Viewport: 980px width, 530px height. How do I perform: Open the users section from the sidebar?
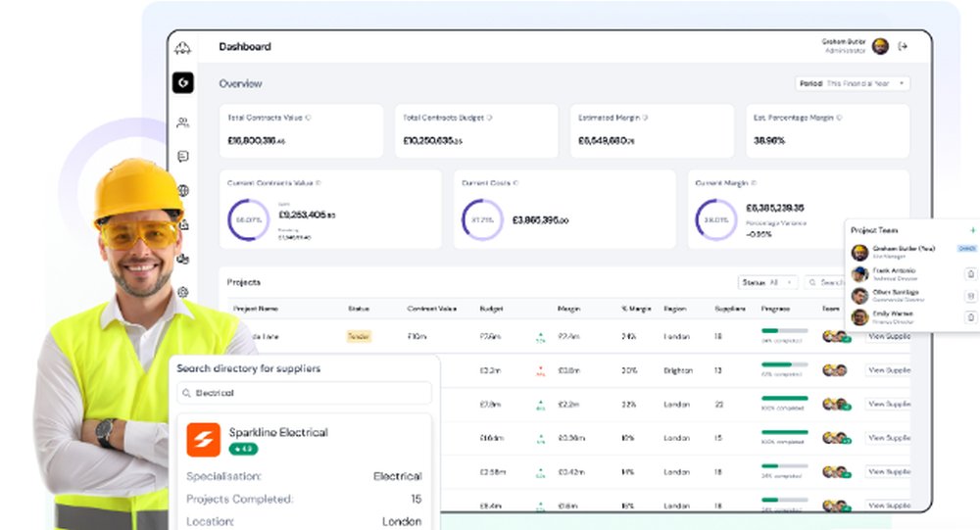182,122
